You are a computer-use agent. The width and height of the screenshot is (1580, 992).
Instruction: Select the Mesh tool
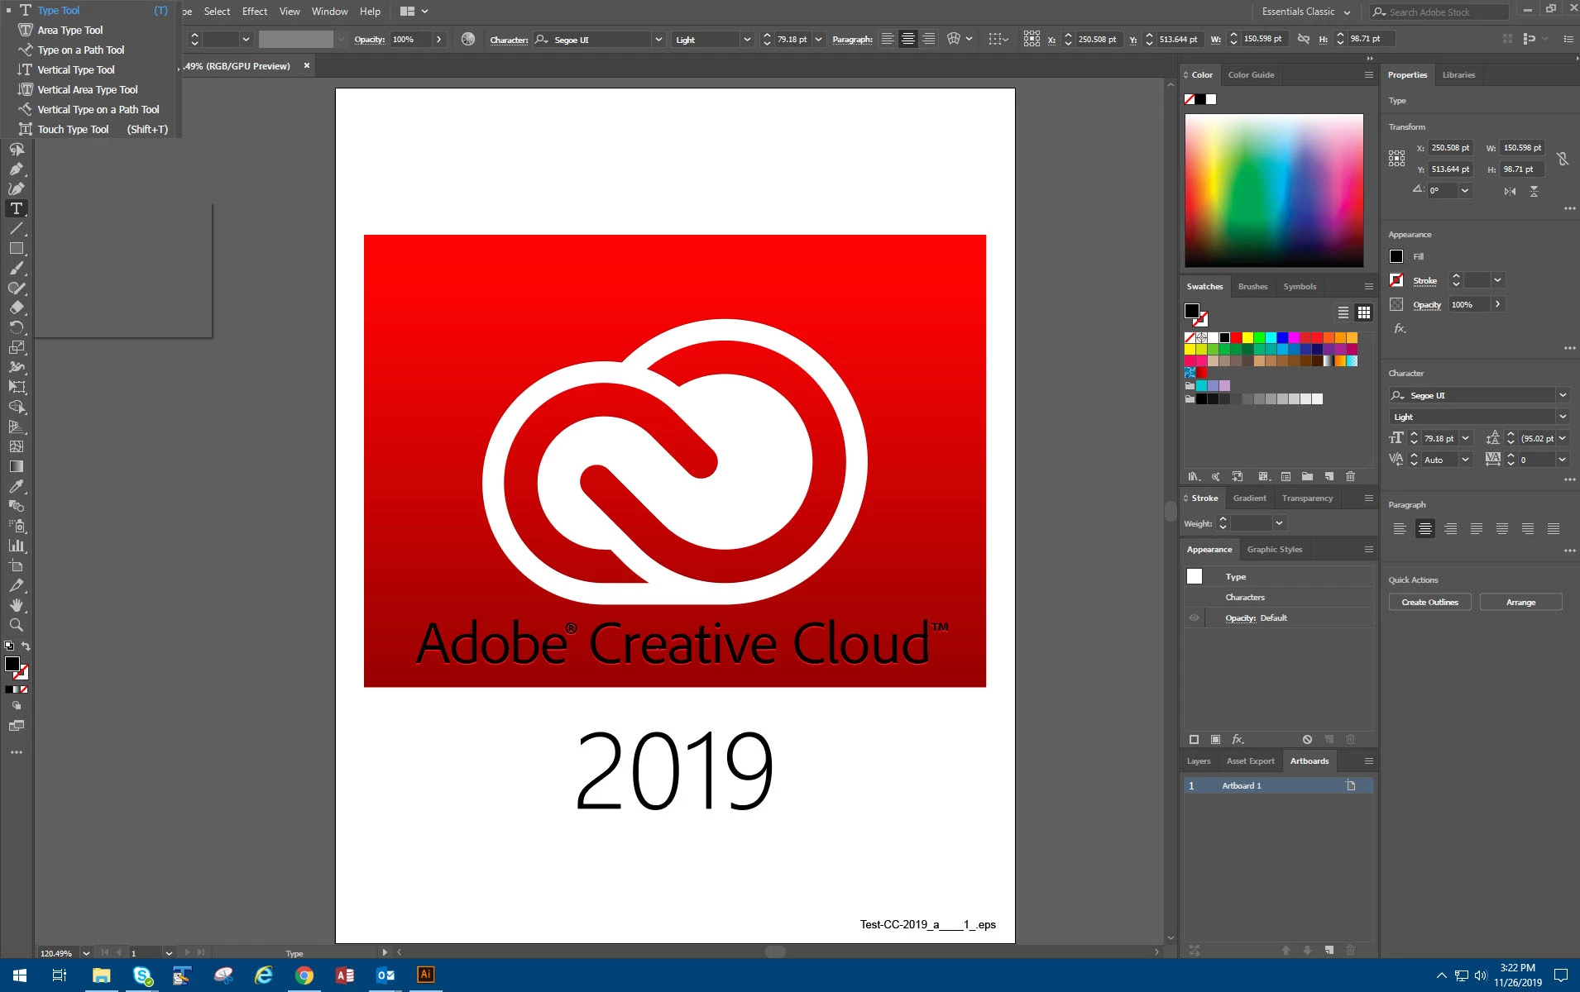pos(17,447)
